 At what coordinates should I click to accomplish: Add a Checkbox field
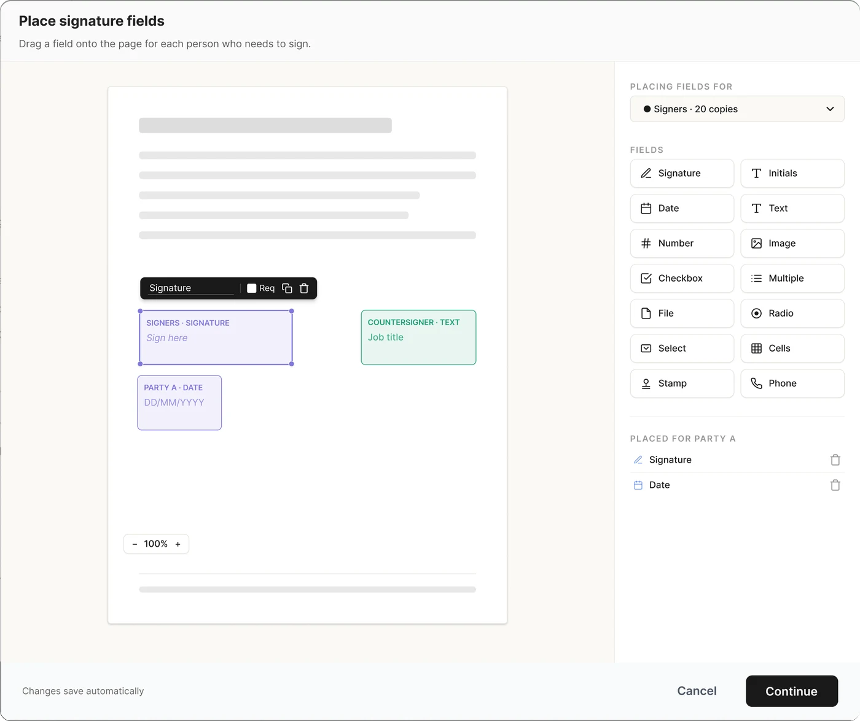(x=682, y=279)
